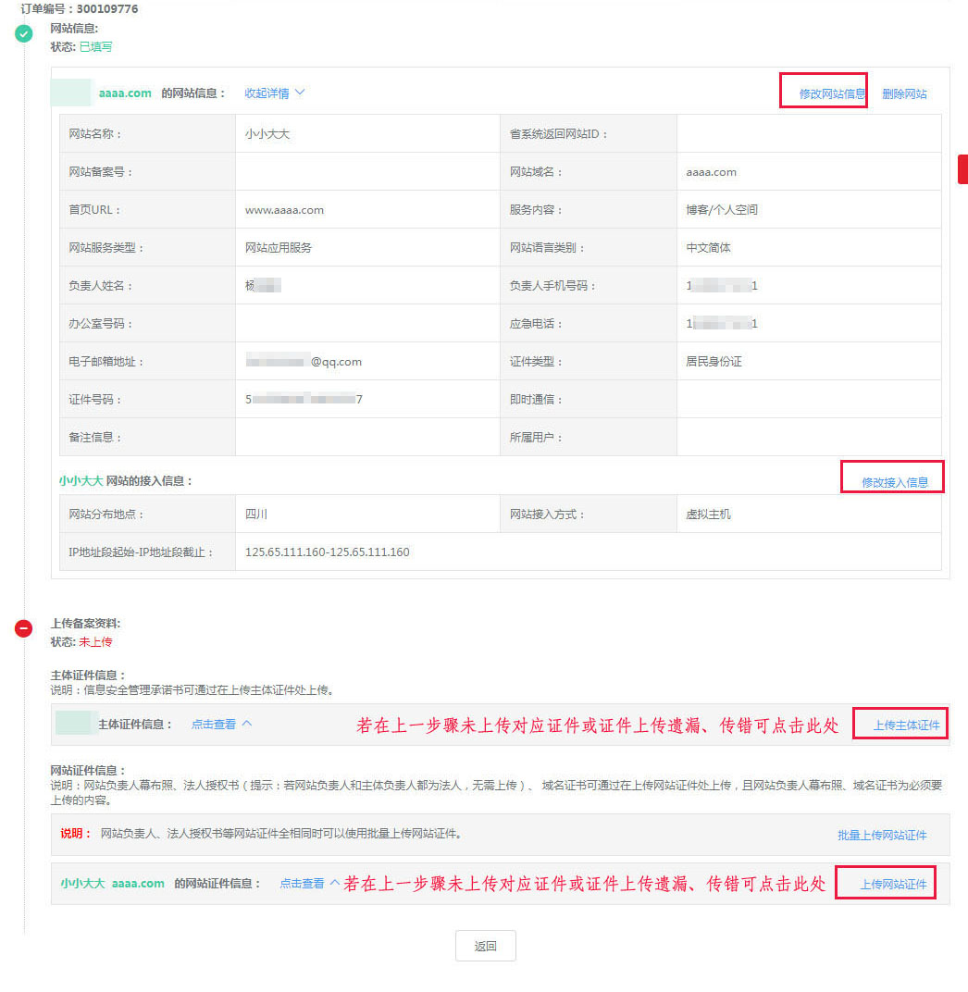Click 删除网站 link

coord(904,93)
